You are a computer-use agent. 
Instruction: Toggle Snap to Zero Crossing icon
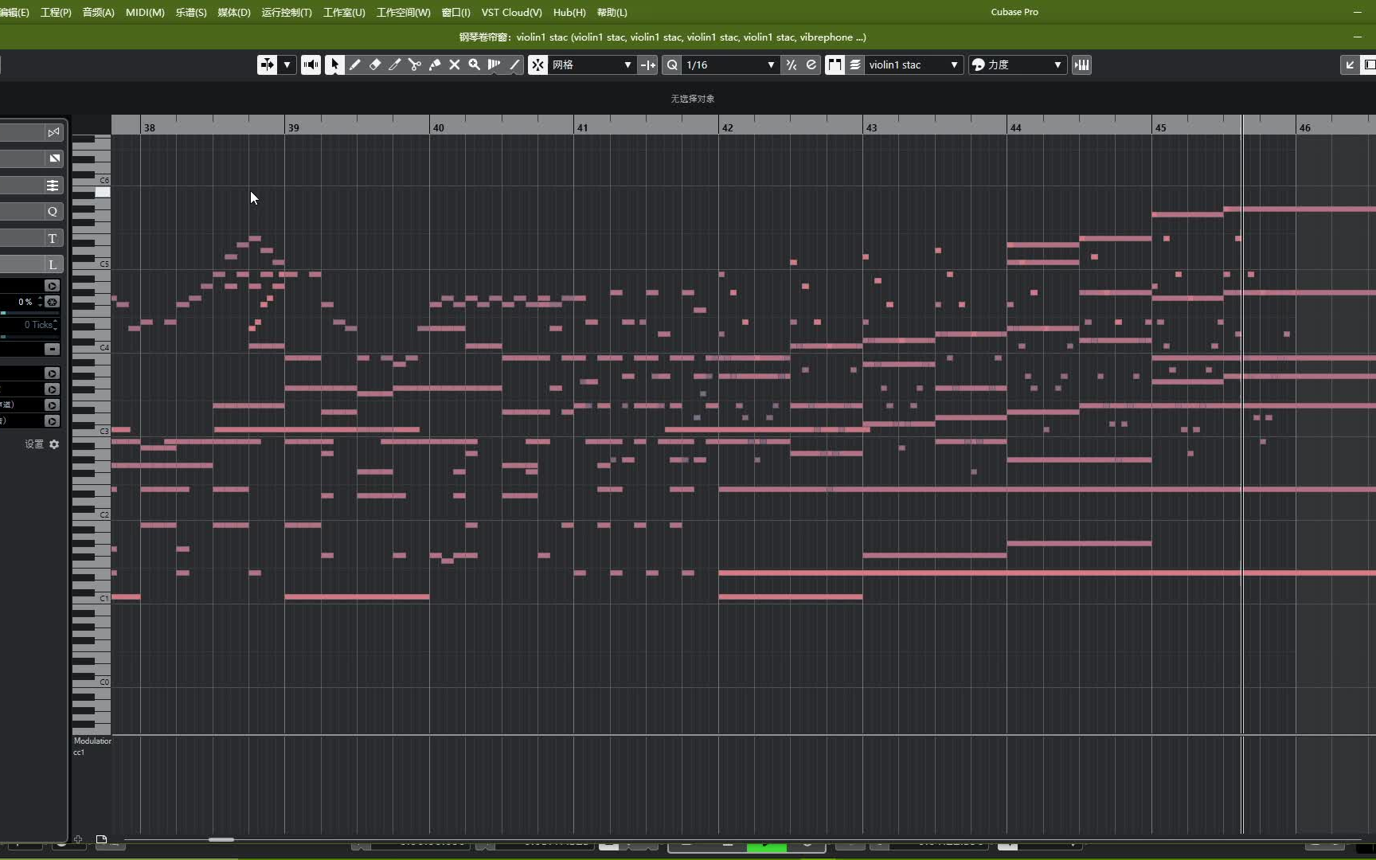point(648,64)
